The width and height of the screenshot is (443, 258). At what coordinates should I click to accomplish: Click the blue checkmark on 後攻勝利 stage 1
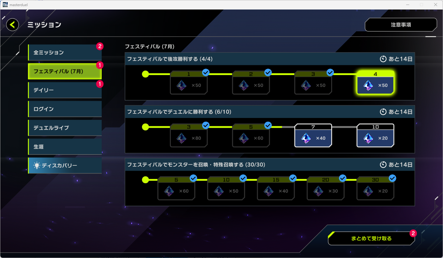pyautogui.click(x=206, y=72)
